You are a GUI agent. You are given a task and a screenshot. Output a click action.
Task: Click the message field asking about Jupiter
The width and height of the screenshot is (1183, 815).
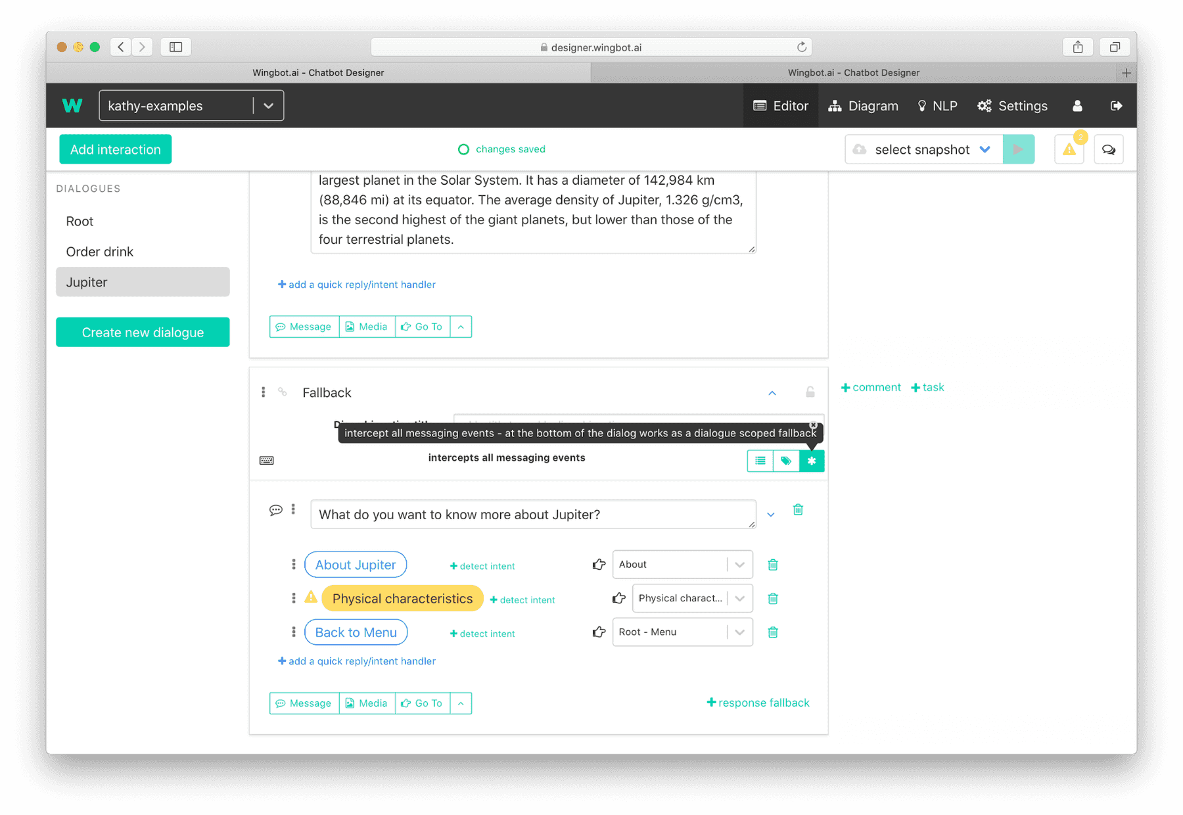coord(532,514)
